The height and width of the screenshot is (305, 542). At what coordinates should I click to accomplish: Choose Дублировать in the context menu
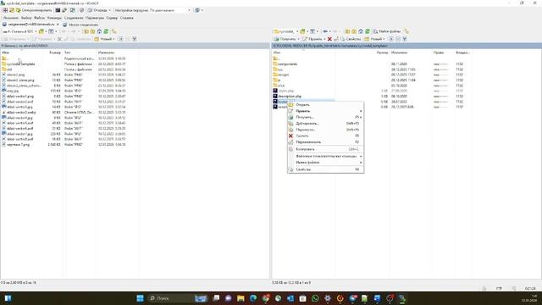325,124
